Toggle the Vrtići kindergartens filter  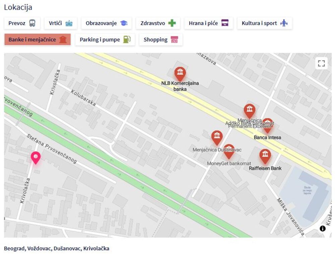click(x=61, y=23)
